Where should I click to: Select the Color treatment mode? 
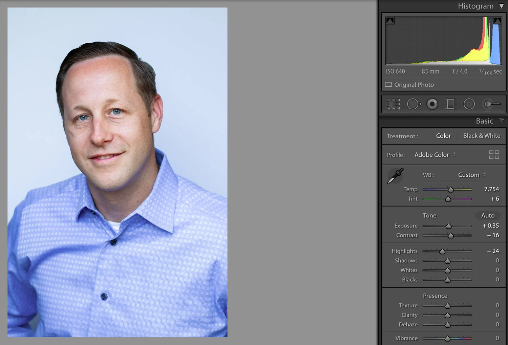coord(443,136)
